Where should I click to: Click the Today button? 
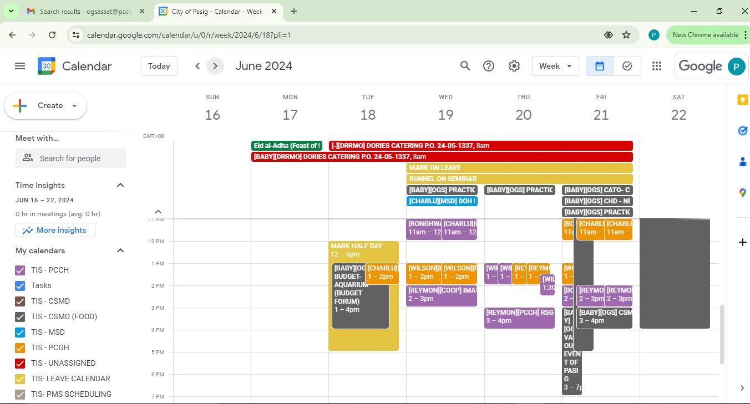tap(159, 66)
